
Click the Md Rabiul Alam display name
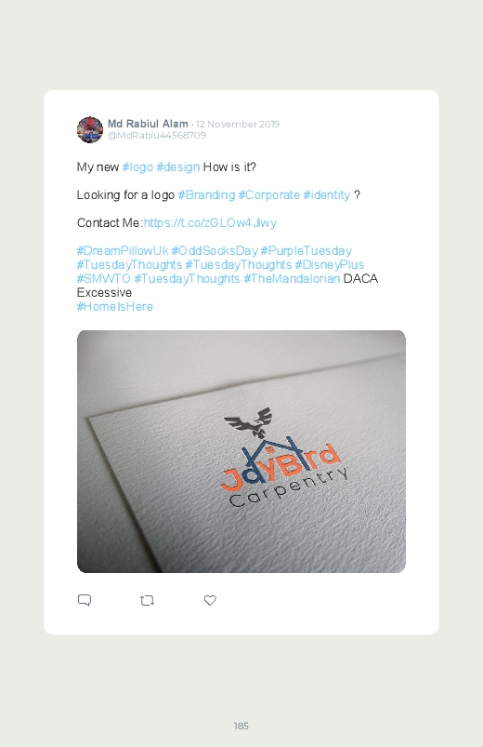(148, 124)
